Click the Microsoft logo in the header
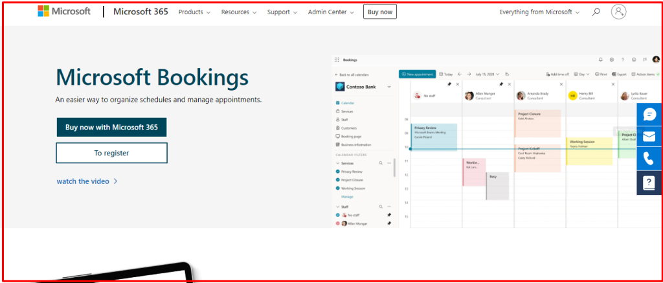 (64, 12)
